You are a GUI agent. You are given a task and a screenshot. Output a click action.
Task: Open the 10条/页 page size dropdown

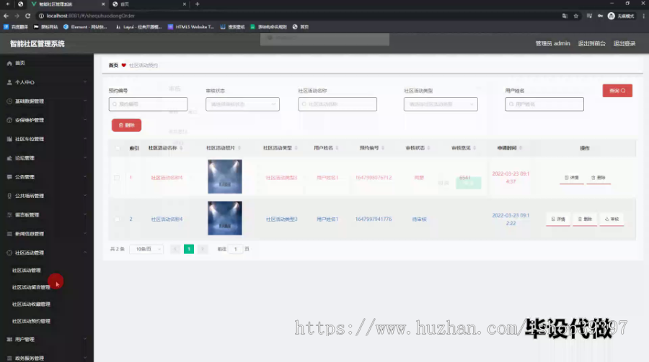(146, 249)
